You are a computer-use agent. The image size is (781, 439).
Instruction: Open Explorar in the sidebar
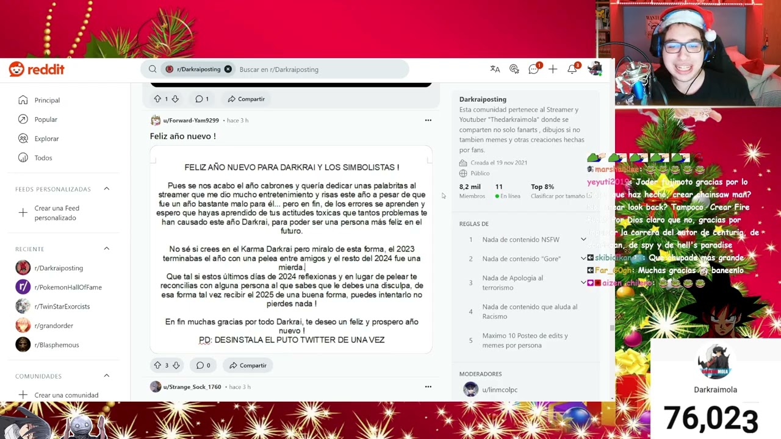tap(46, 138)
